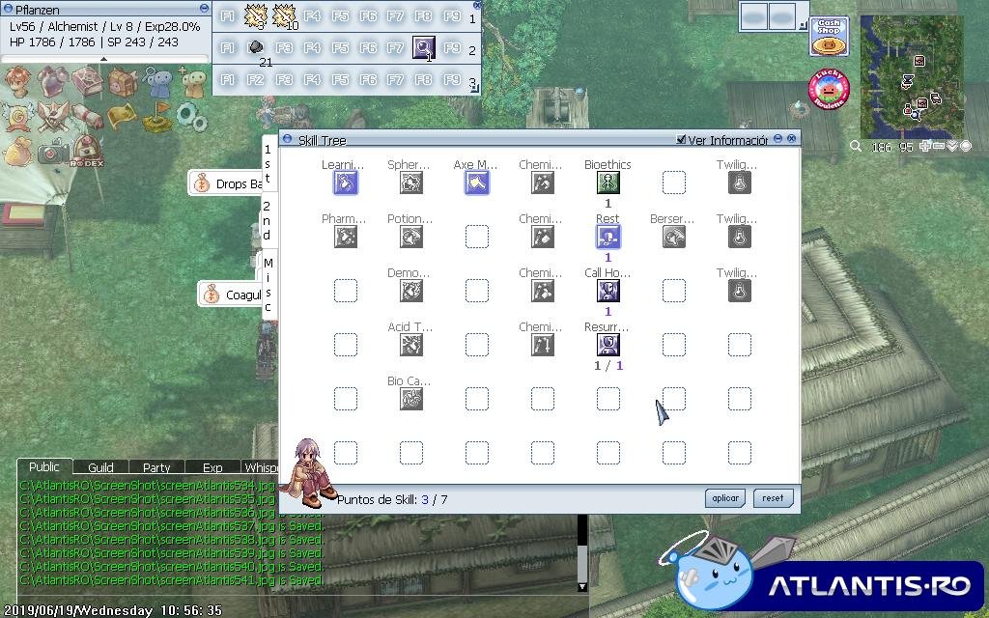This screenshot has width=989, height=618.
Task: Open the treasure chest menu icon
Action: [x=123, y=82]
